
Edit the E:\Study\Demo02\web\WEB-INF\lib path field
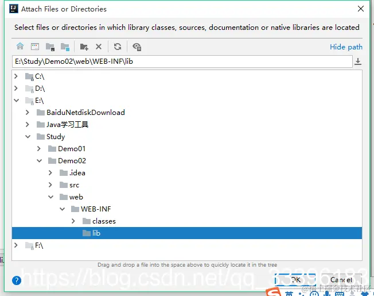coord(182,61)
